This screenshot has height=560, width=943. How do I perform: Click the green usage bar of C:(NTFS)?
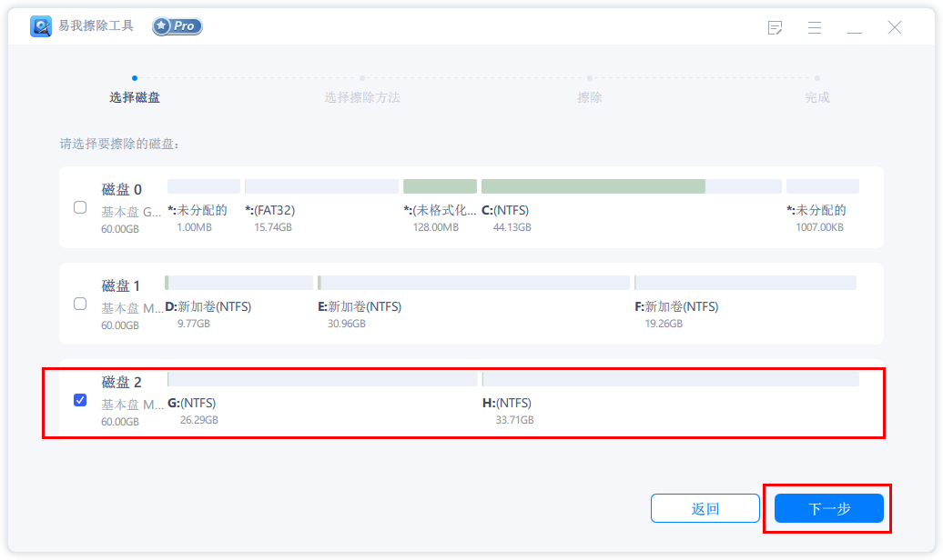tap(593, 185)
